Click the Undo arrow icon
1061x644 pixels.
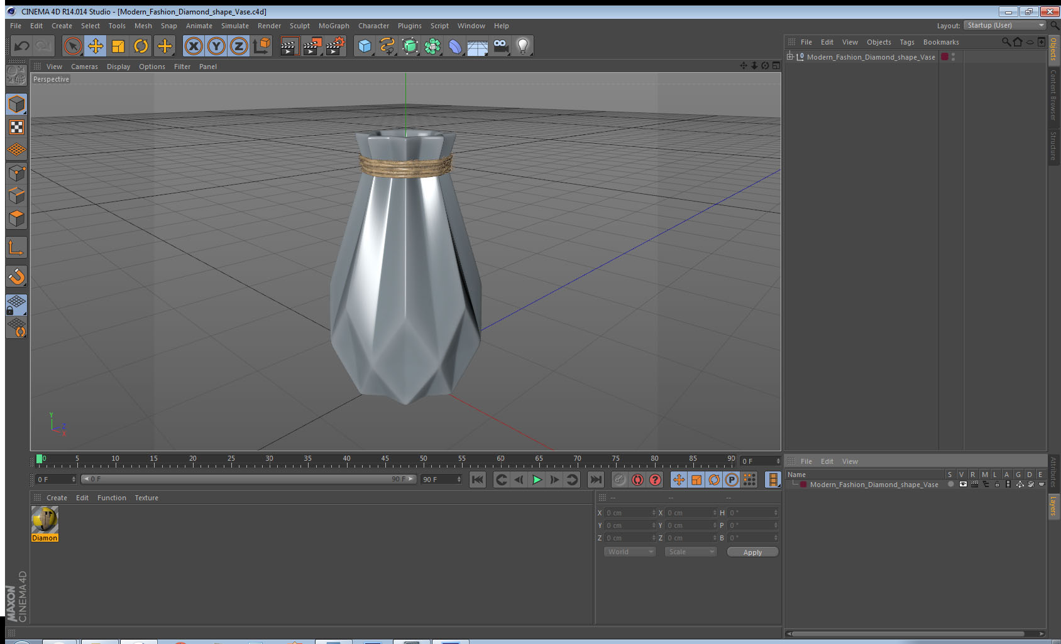click(21, 46)
